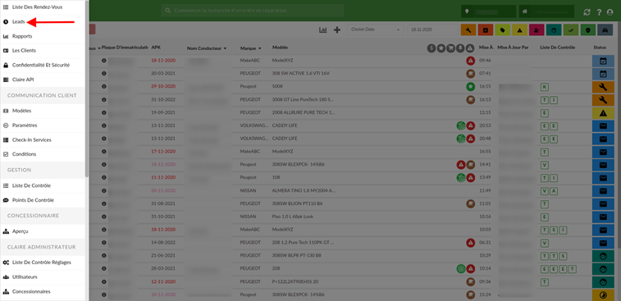Click the refresh icon in top bar
The width and height of the screenshot is (621, 301).
(587, 12)
